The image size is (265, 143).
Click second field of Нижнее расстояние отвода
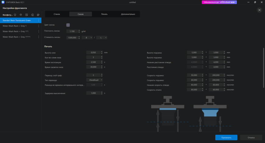216,62
